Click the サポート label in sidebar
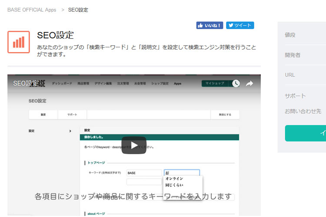Screen dimensions: 326x217 click(x=295, y=96)
